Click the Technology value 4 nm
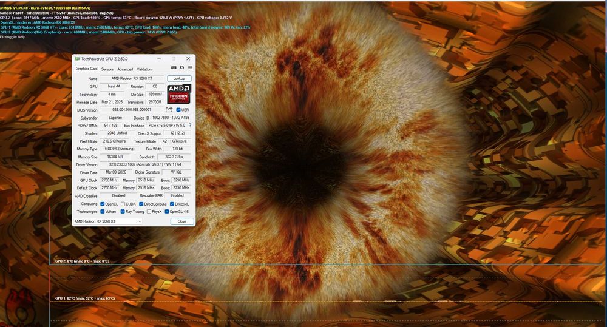Viewport: 607px width, 327px height. tap(112, 94)
